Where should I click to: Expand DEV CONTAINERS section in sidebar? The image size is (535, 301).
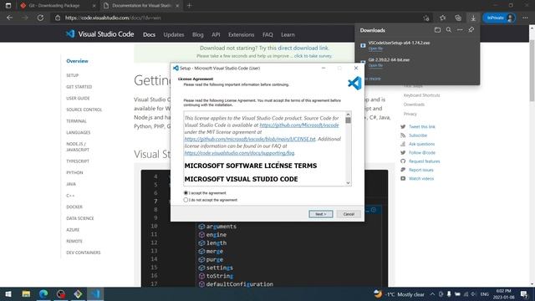pyautogui.click(x=84, y=253)
